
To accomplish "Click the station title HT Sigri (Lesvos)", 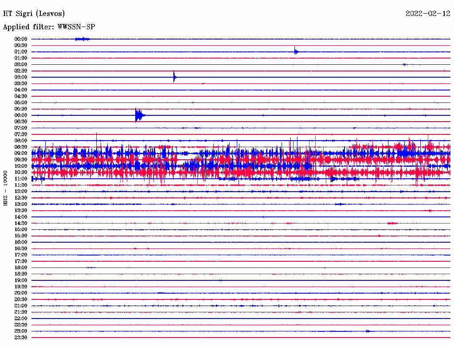I will pyautogui.click(x=34, y=14).
